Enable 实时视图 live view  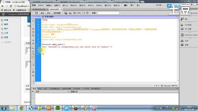57,13
